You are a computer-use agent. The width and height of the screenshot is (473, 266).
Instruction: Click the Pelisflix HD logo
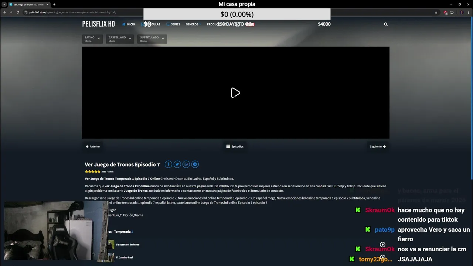pos(98,24)
